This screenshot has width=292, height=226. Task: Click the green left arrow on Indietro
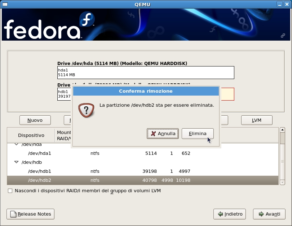coord(220,214)
